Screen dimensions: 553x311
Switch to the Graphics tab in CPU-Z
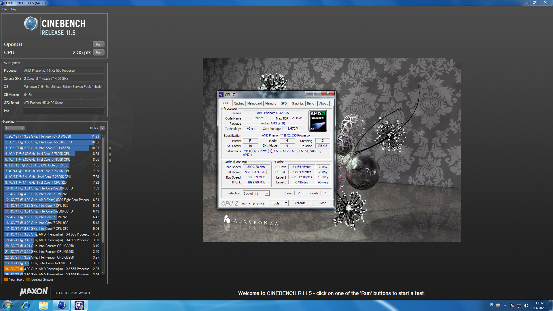[298, 103]
